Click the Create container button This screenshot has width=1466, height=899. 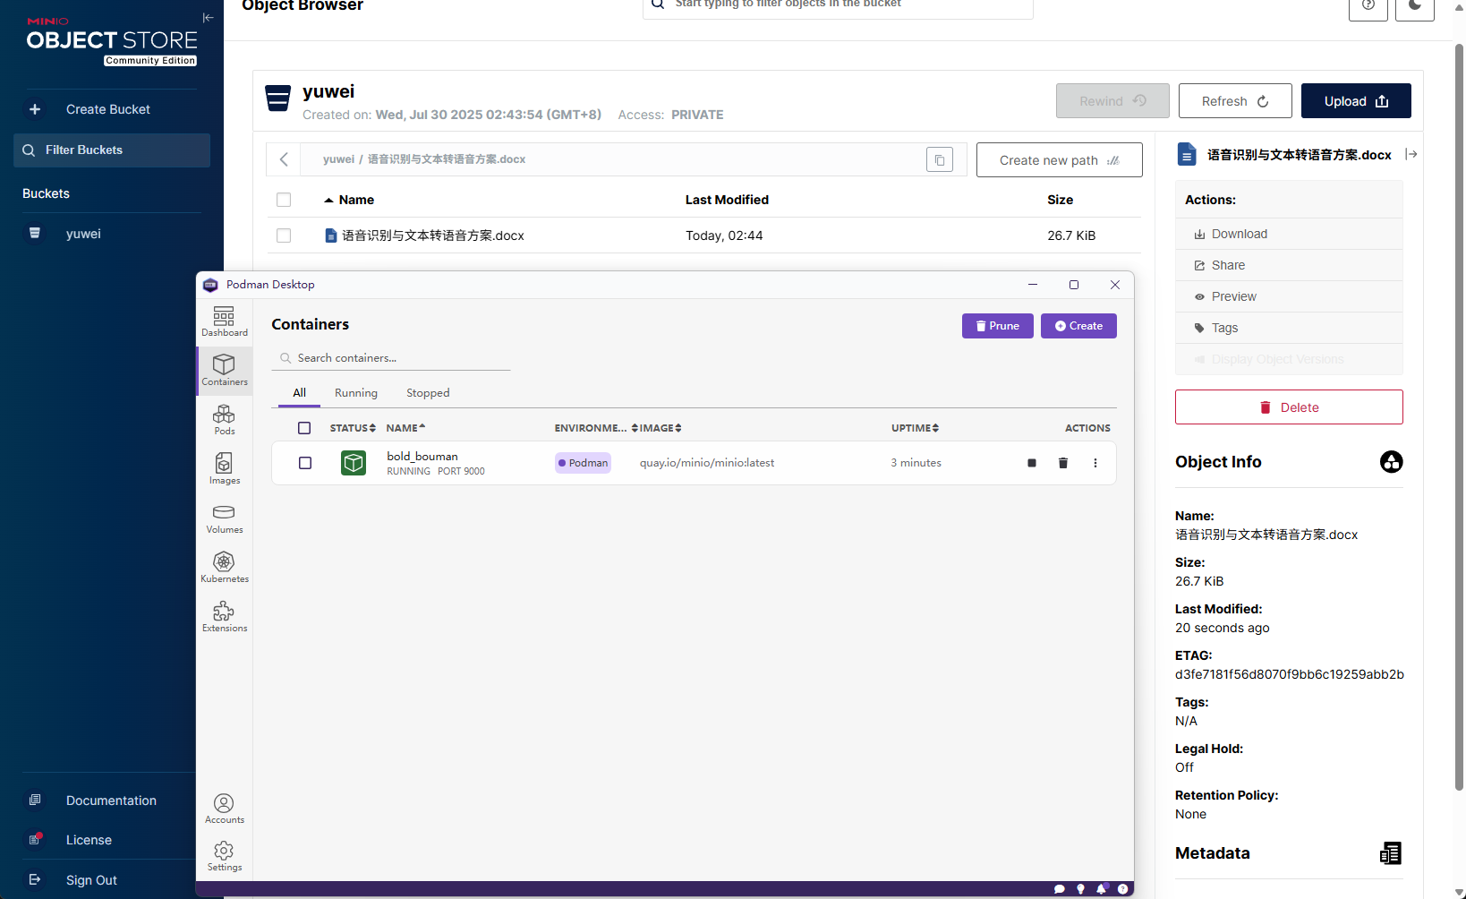click(x=1078, y=326)
